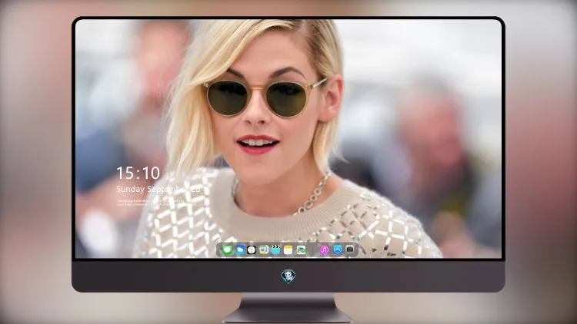Open the Maps app in dock
The width and height of the screenshot is (577, 324).
[x=264, y=250]
